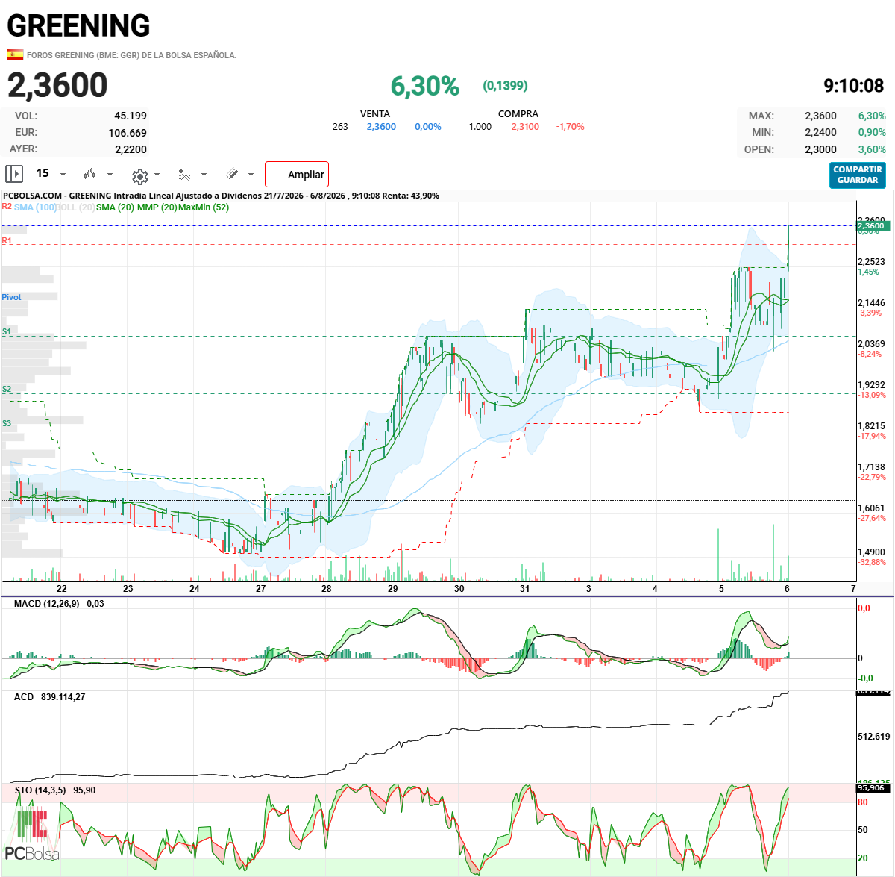895x877 pixels.
Task: Click the VOL value 45.199
Action: click(x=131, y=116)
